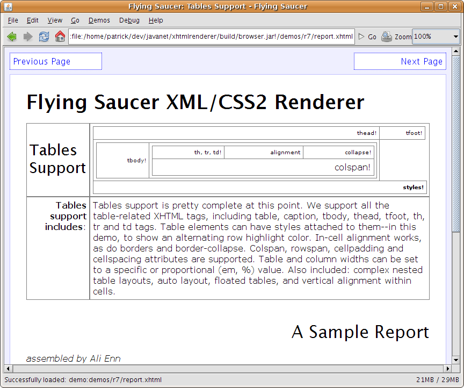This screenshot has height=388, width=464.
Task: Click the Java icon in title bar
Action: pos(8,6)
